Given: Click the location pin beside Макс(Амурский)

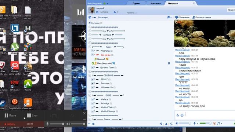Looking at the screenshot, I should 169,63.
